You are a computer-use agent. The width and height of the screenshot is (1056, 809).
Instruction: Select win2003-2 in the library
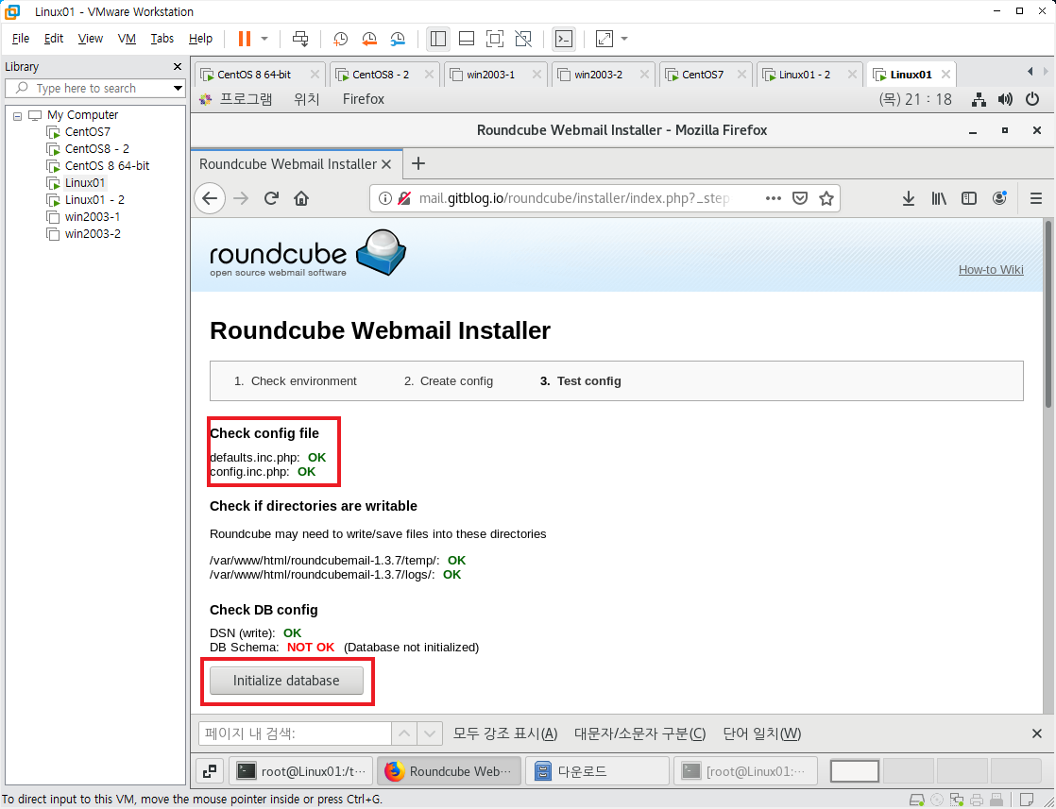click(93, 233)
